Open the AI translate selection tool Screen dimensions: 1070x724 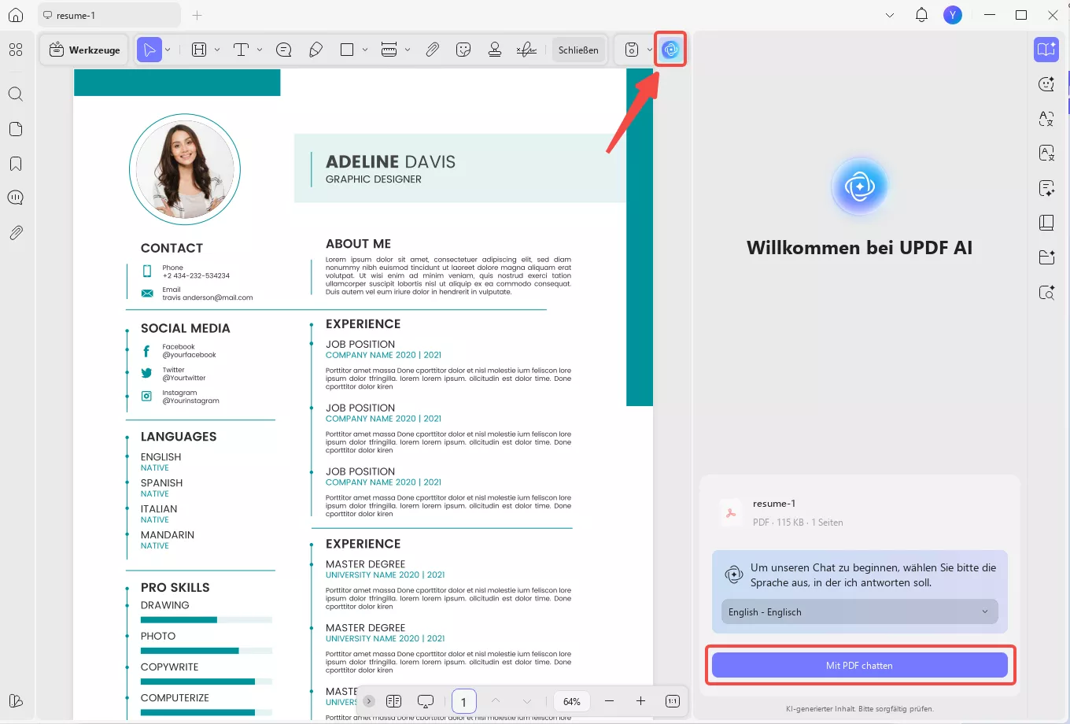(1046, 119)
